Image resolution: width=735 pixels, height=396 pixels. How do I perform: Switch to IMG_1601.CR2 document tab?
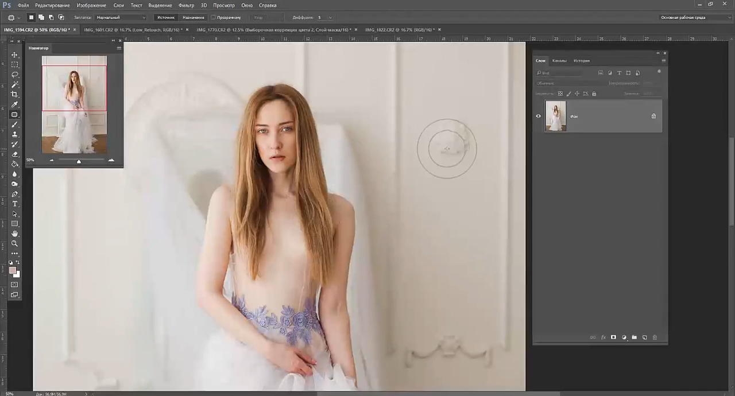[133, 29]
